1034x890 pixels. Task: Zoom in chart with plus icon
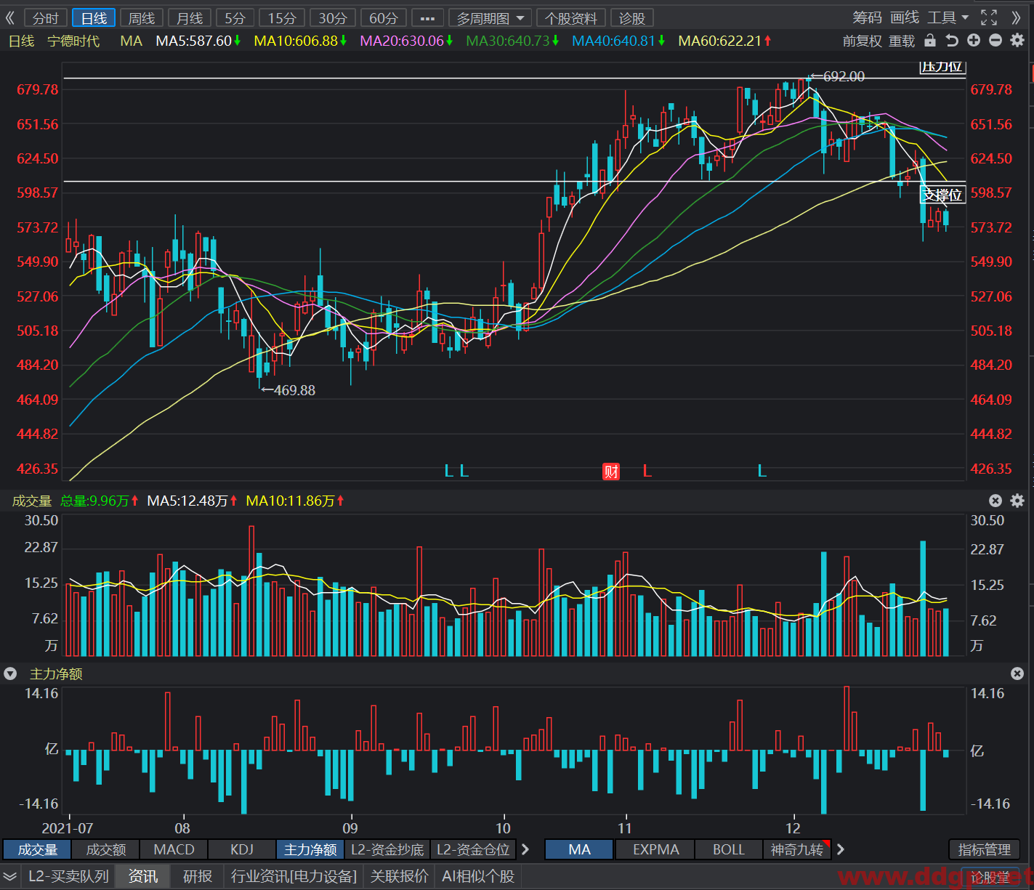point(974,41)
